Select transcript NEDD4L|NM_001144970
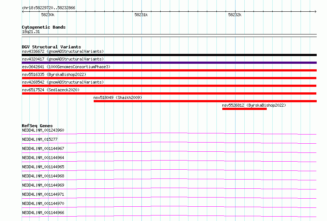 pos(43,203)
